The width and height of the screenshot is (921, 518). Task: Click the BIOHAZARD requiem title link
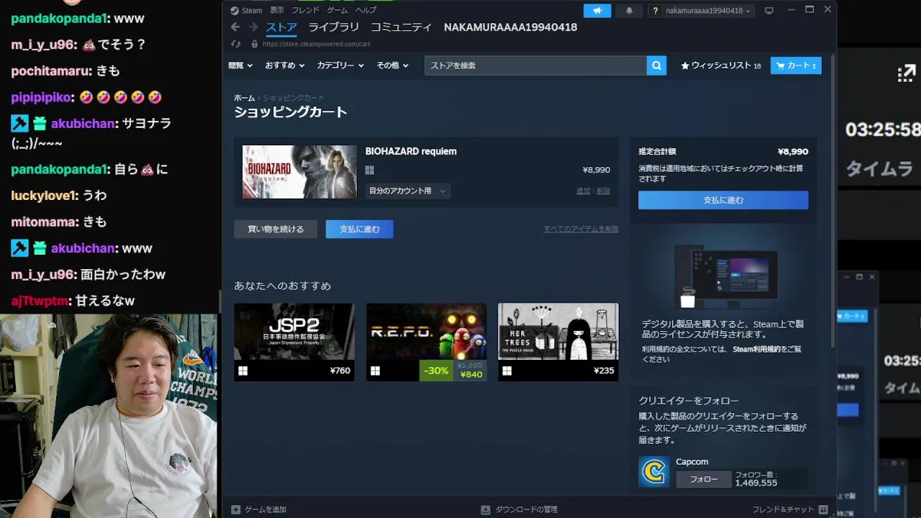411,151
